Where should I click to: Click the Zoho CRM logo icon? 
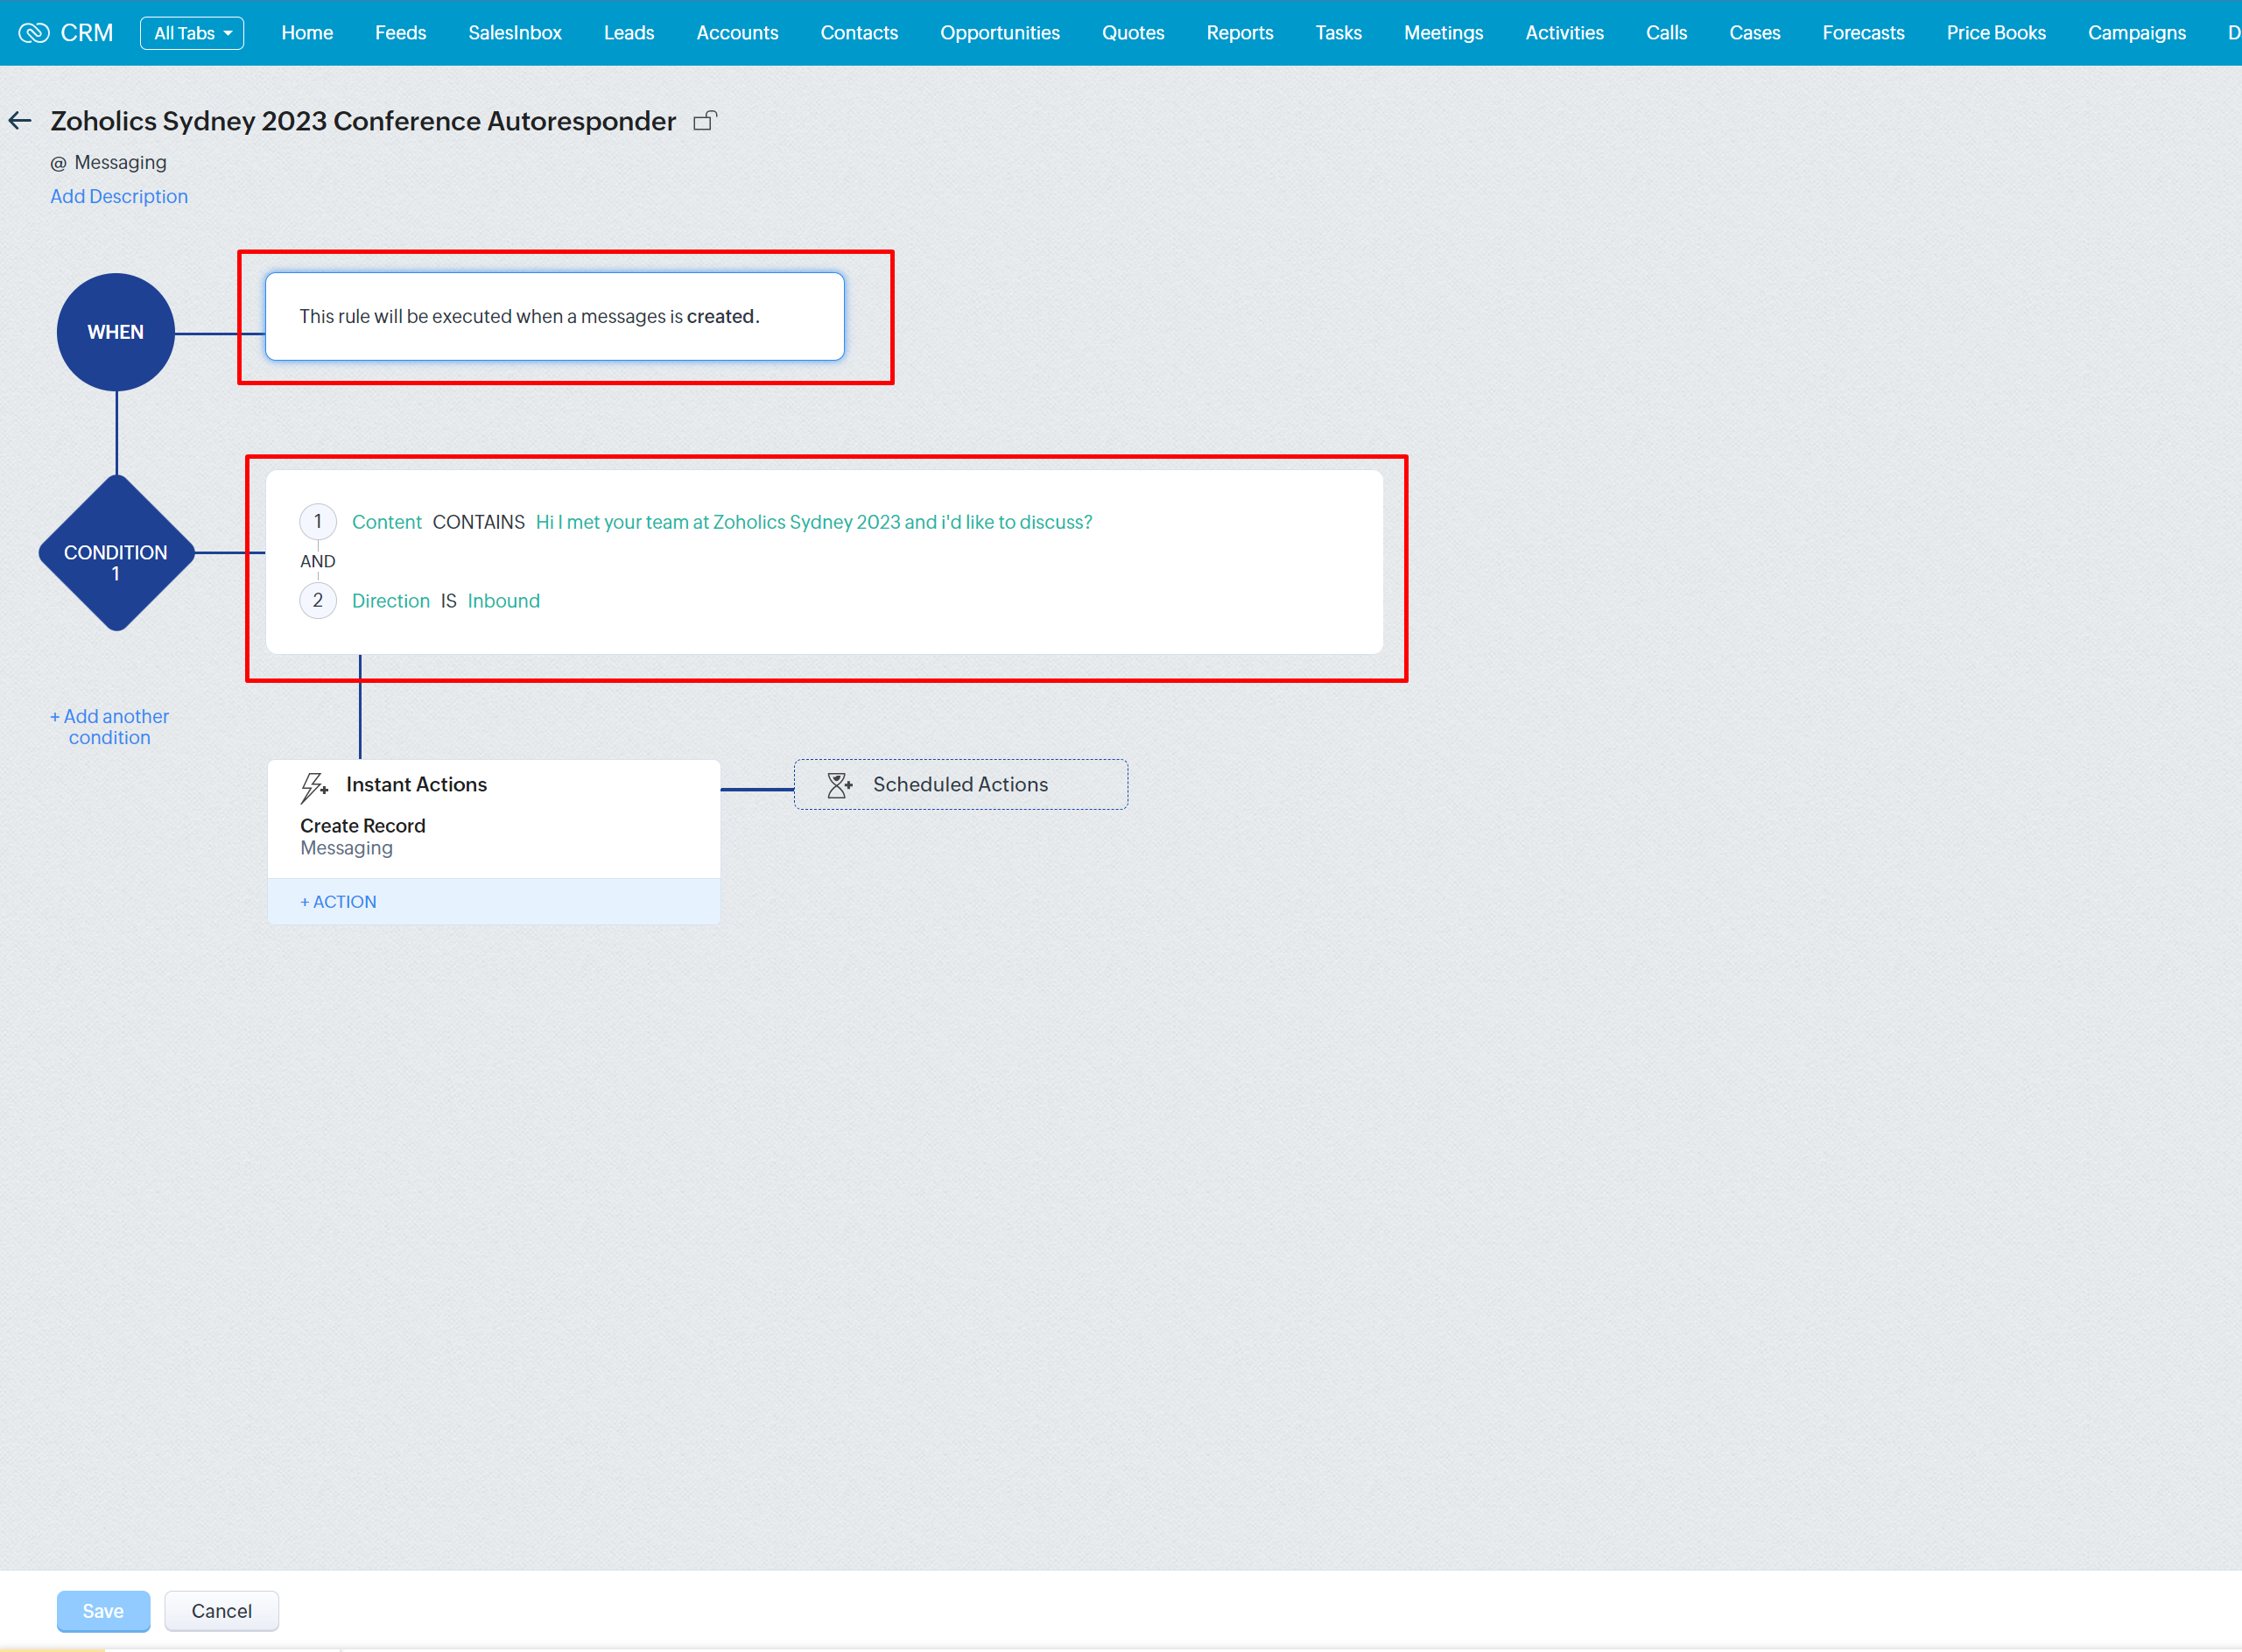[x=34, y=33]
